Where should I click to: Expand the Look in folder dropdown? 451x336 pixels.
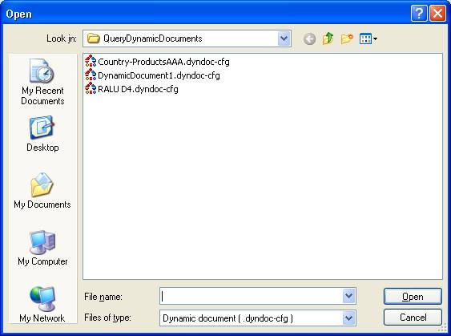point(284,38)
